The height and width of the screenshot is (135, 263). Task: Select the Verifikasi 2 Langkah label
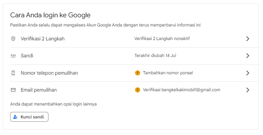(43, 39)
